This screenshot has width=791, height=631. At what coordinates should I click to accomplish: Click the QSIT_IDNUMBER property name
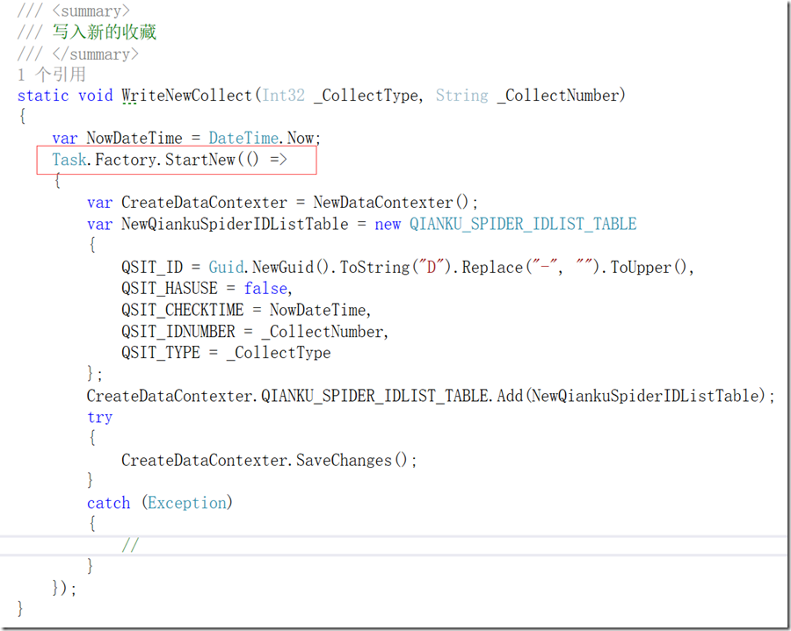(178, 332)
